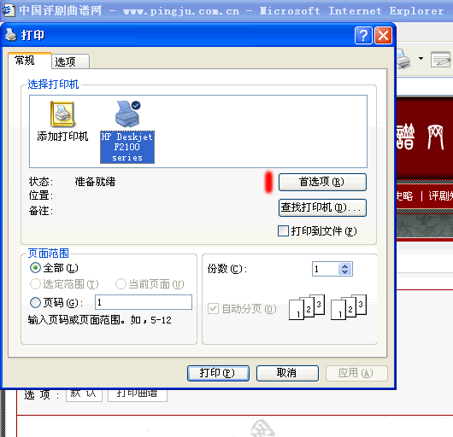Click the page number range input field
This screenshot has width=453, height=437.
tap(144, 302)
